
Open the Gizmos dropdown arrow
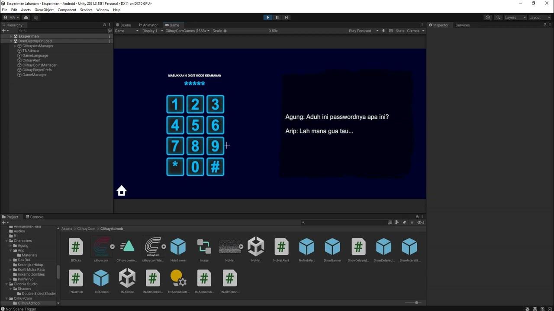coord(422,31)
